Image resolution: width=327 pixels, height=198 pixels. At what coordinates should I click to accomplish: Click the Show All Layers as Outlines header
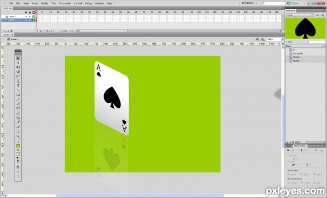[34, 13]
